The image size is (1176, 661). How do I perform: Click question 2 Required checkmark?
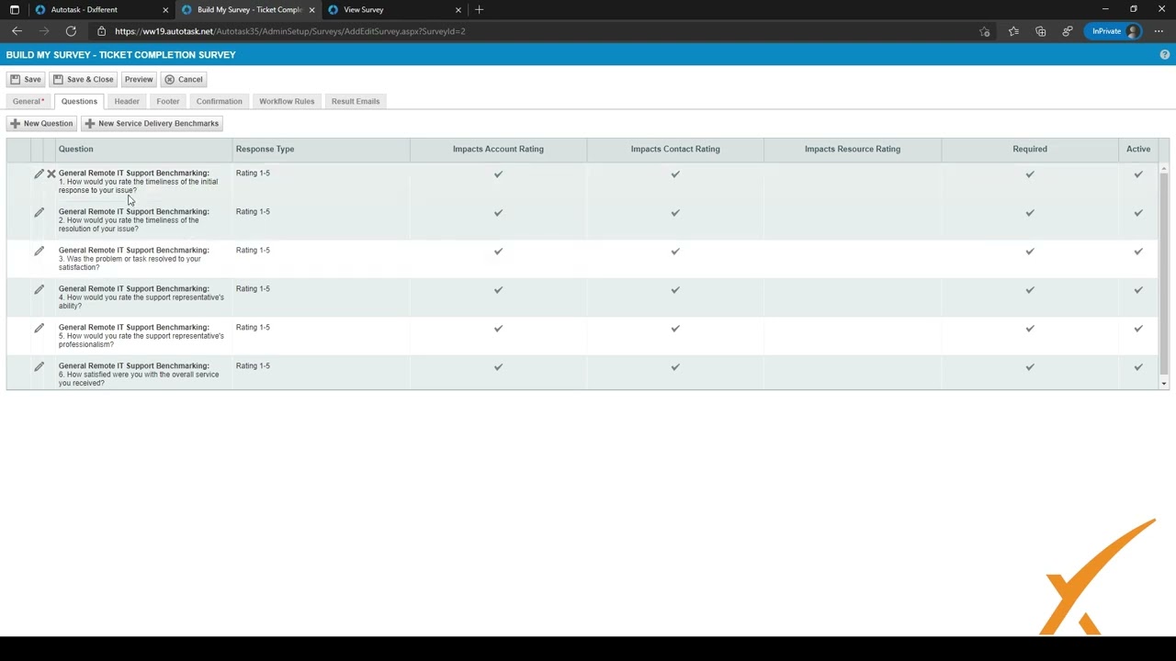1030,212
